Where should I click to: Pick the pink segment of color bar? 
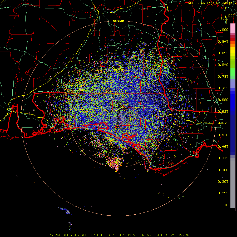(233, 28)
